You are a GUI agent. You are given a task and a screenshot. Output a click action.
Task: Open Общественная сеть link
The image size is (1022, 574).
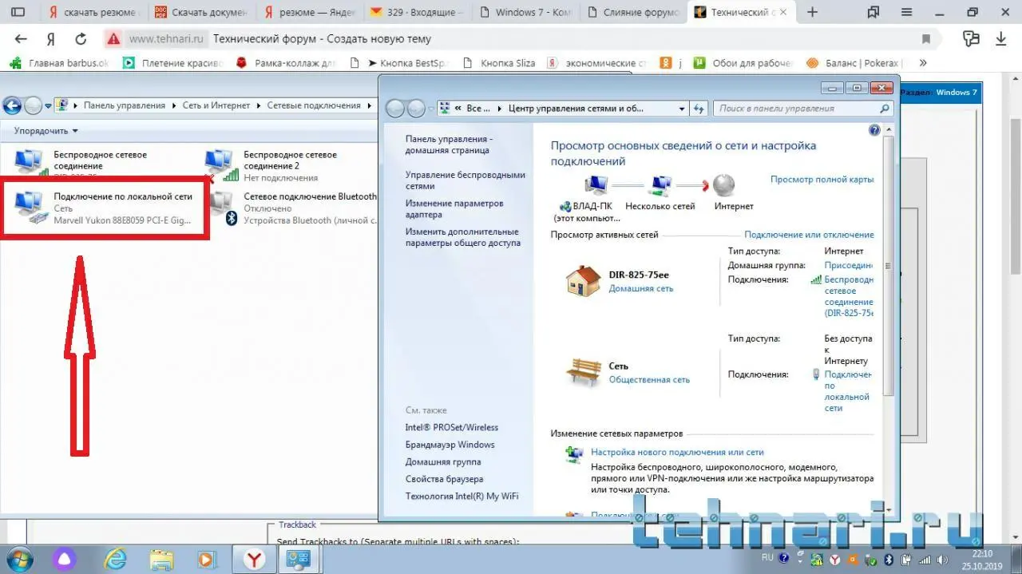click(x=649, y=379)
